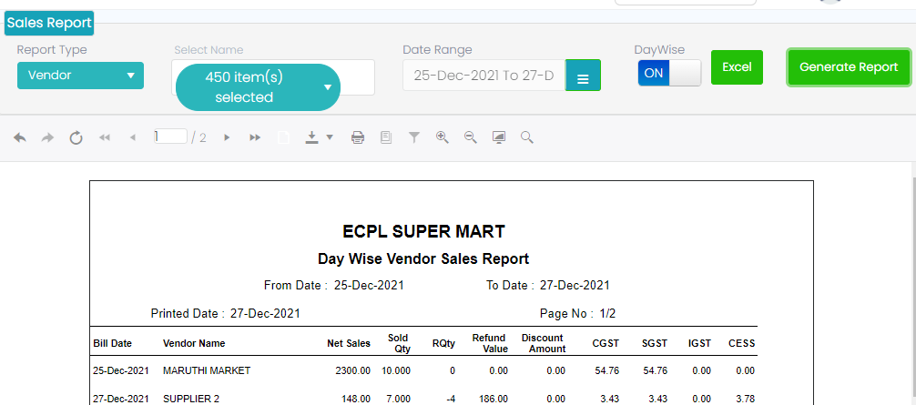Image resolution: width=916 pixels, height=405 pixels.
Task: Open the date range calendar menu button
Action: (x=583, y=77)
